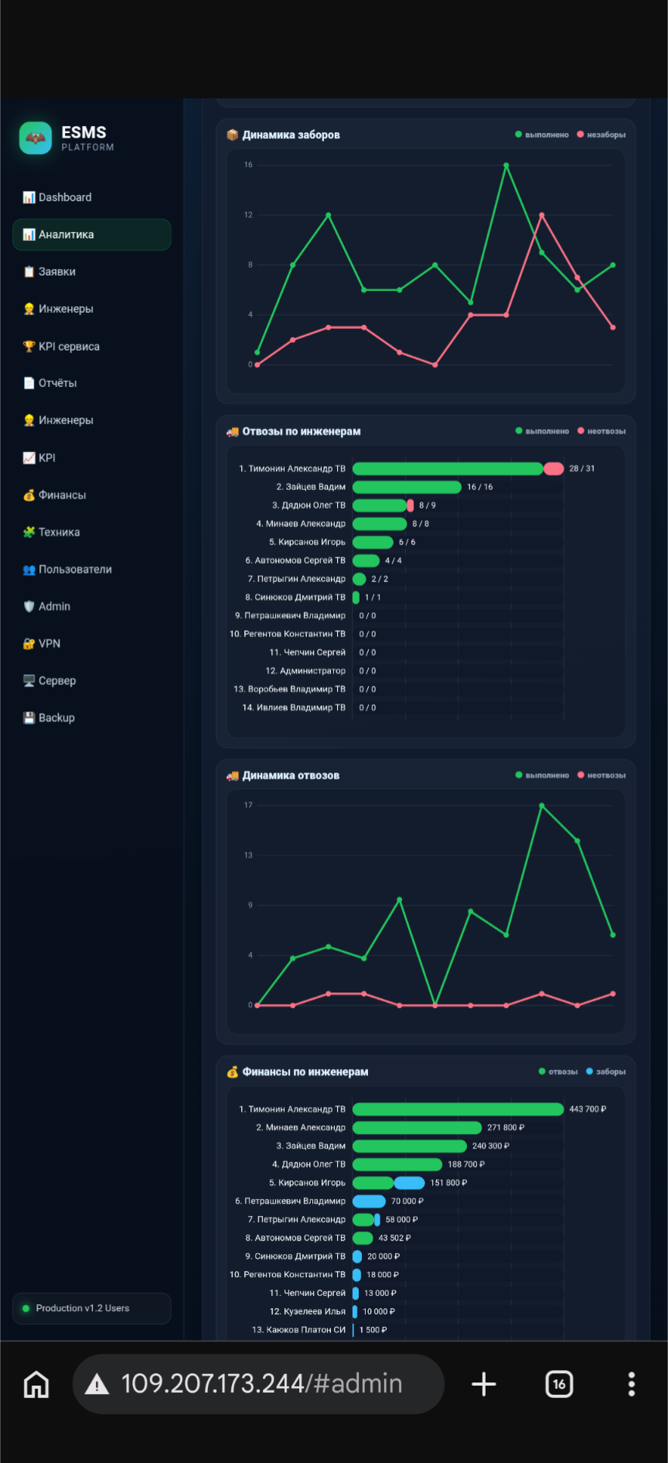The width and height of the screenshot is (668, 1463).
Task: Click the '271 800 ₽' value for Минаев
Action: click(506, 1127)
